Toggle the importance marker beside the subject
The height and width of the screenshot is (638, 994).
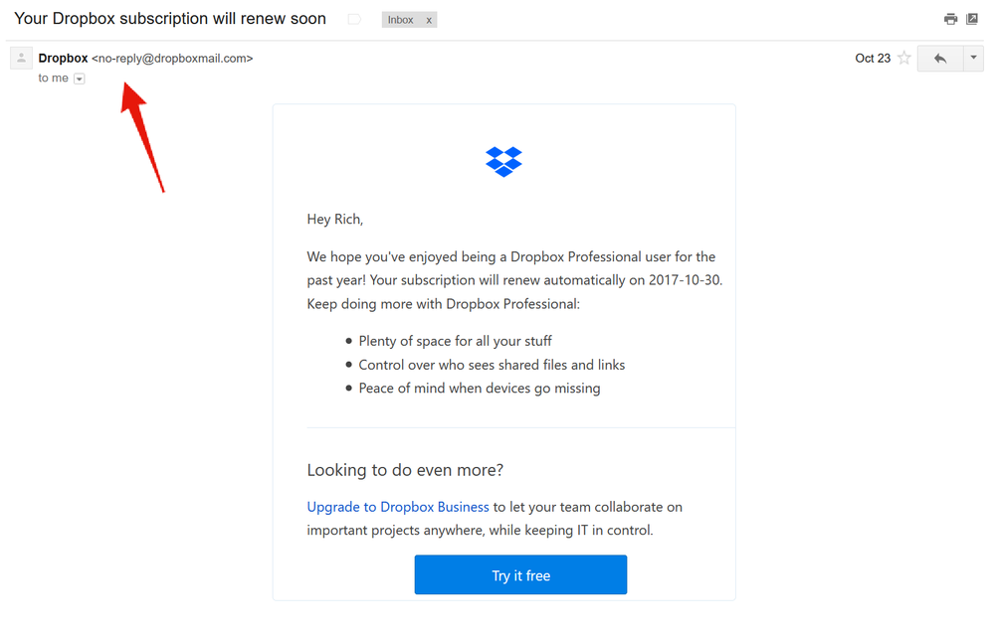click(354, 20)
